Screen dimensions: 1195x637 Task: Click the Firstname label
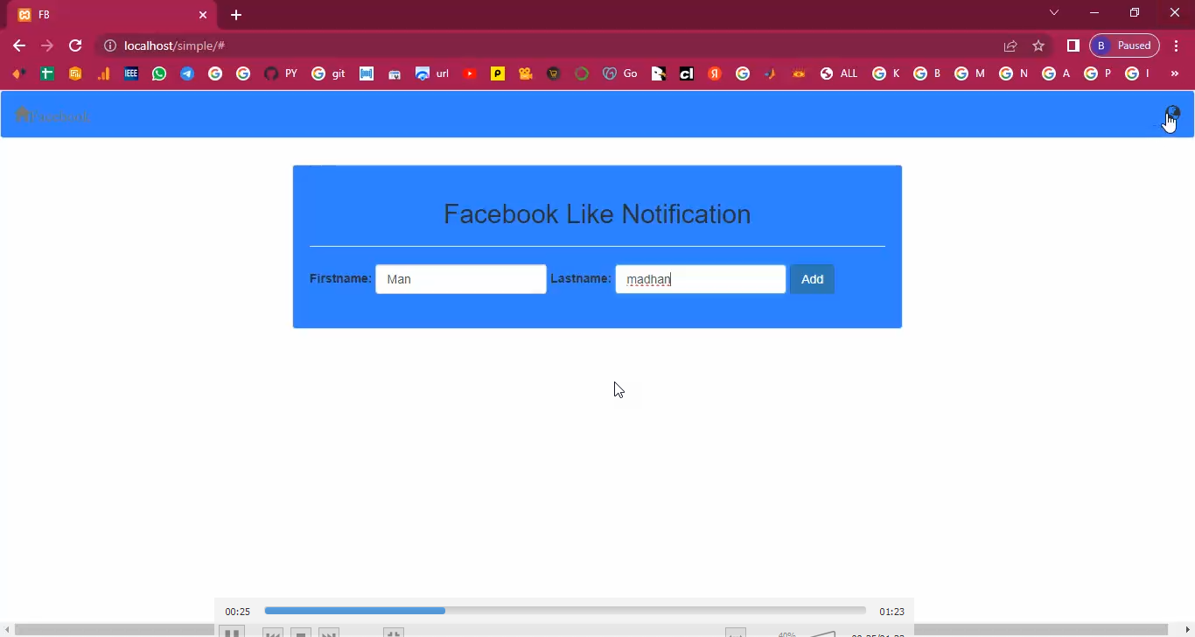(340, 278)
